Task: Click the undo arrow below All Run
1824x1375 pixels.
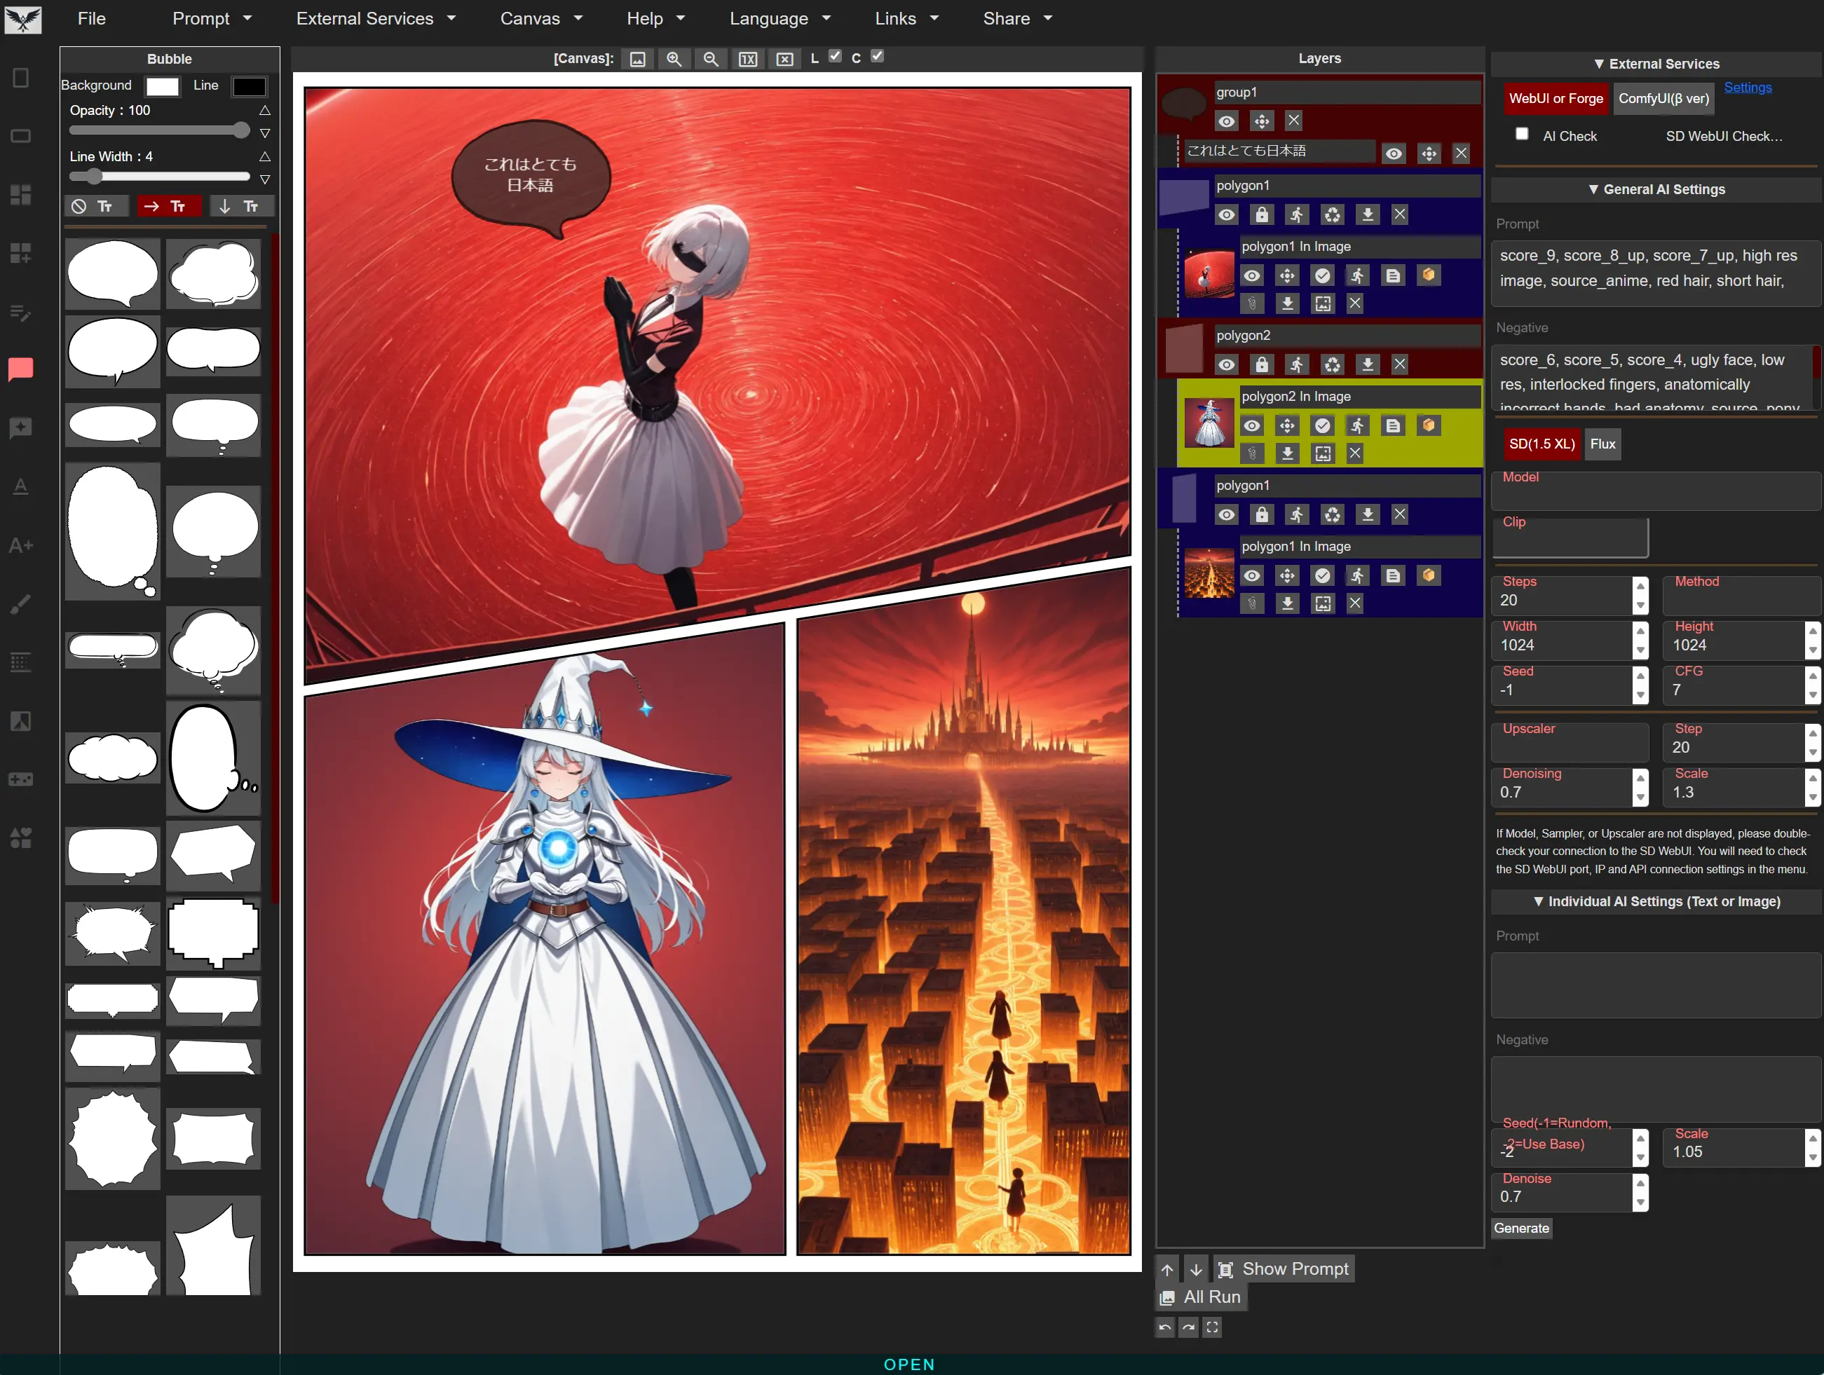Action: pos(1164,1327)
